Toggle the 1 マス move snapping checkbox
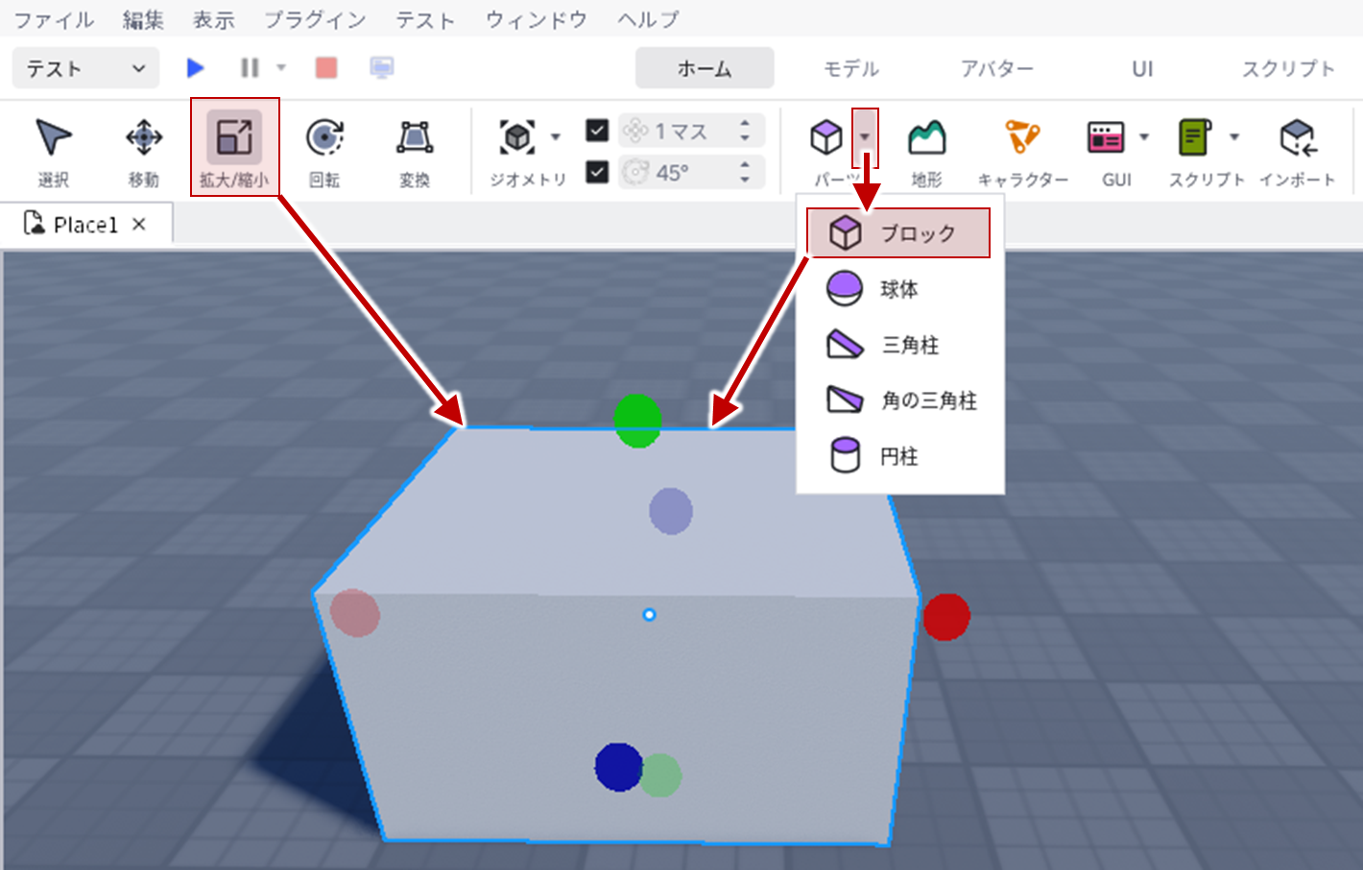This screenshot has height=870, width=1363. pyautogui.click(x=597, y=130)
